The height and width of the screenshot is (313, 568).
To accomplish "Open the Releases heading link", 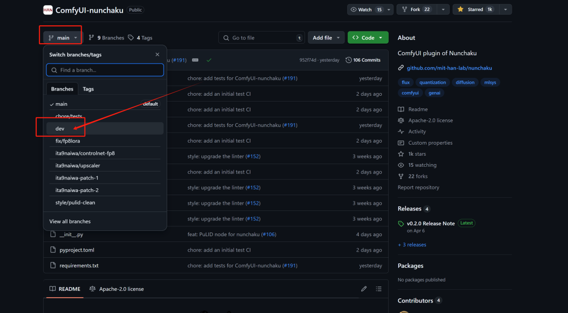I will [x=414, y=209].
